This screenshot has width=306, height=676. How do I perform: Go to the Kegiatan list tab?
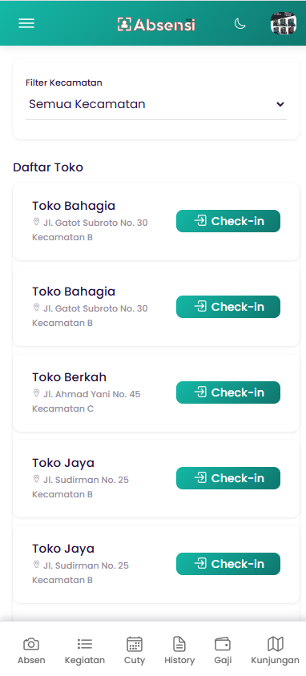tap(84, 650)
